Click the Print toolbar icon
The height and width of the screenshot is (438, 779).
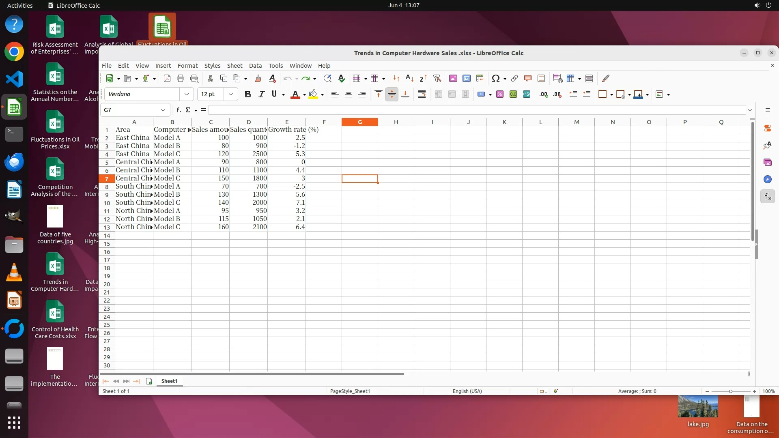[181, 79]
